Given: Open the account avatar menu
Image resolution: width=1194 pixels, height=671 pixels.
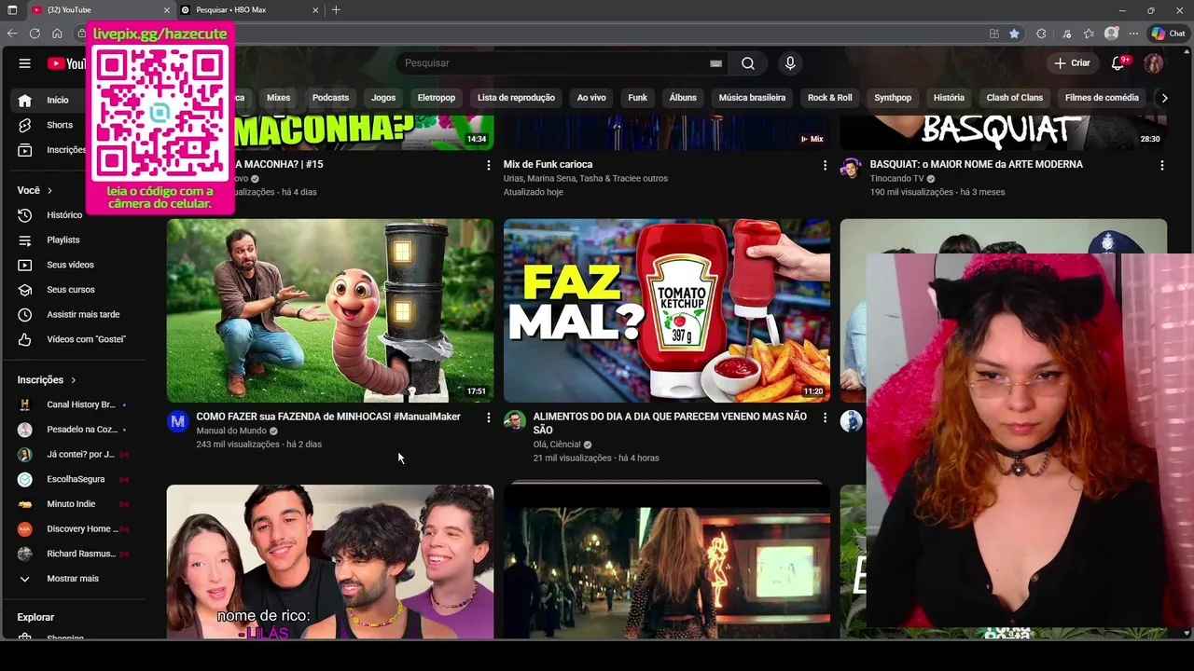Looking at the screenshot, I should pos(1154,63).
